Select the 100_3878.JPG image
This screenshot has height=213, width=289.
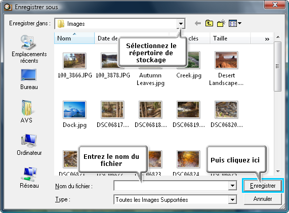[x=110, y=60]
